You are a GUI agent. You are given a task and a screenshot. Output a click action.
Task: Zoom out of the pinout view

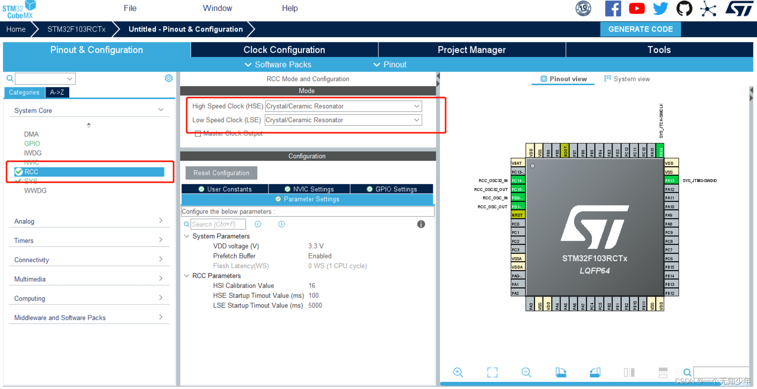[526, 372]
